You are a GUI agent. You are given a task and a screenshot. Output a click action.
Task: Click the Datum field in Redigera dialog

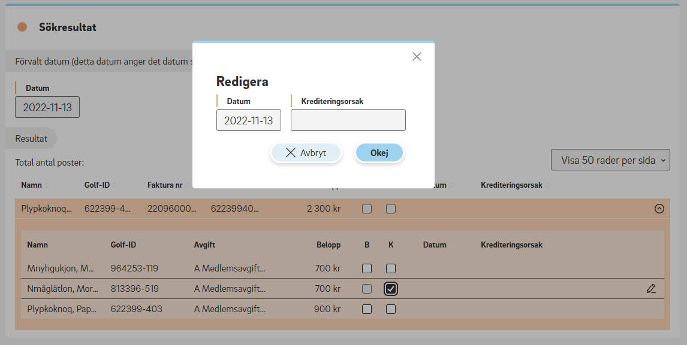[248, 120]
